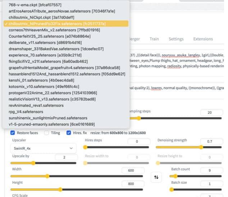Viewport: 228px width, 197px height.
Task: Select grapefruitHentaiModel_grapefruitv4.safetensors entry
Action: click(x=66, y=68)
